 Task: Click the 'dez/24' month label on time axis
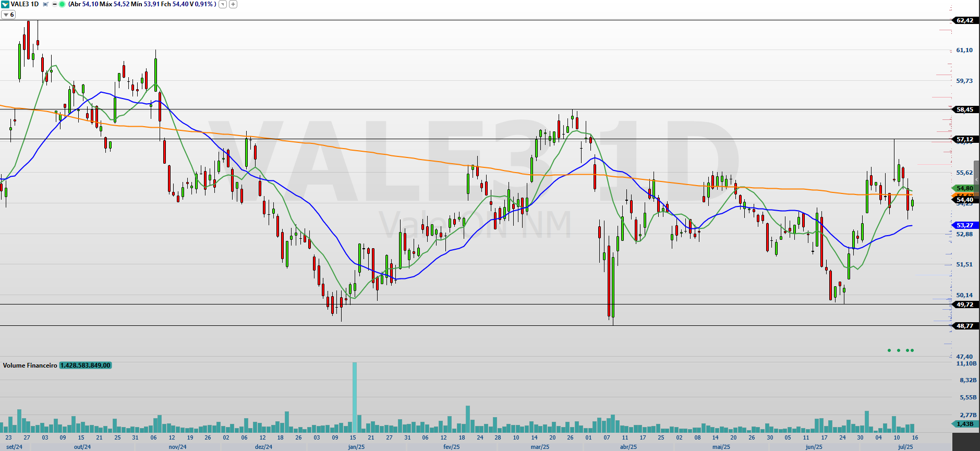click(x=263, y=447)
